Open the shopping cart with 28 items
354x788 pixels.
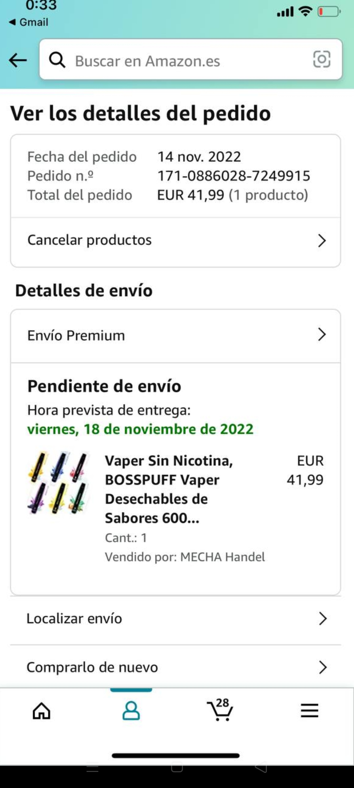pyautogui.click(x=220, y=710)
